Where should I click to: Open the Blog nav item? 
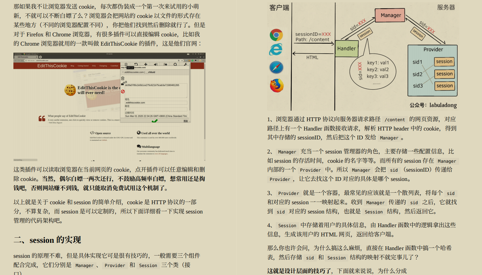point(72,66)
